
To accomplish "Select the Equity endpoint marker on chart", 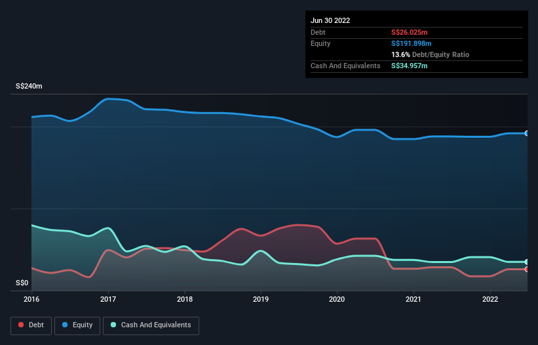I will [527, 133].
